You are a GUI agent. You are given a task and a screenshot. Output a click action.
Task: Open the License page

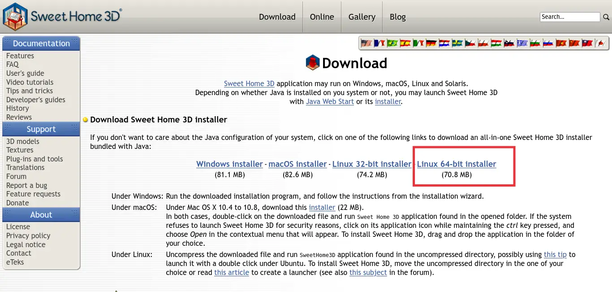point(18,227)
